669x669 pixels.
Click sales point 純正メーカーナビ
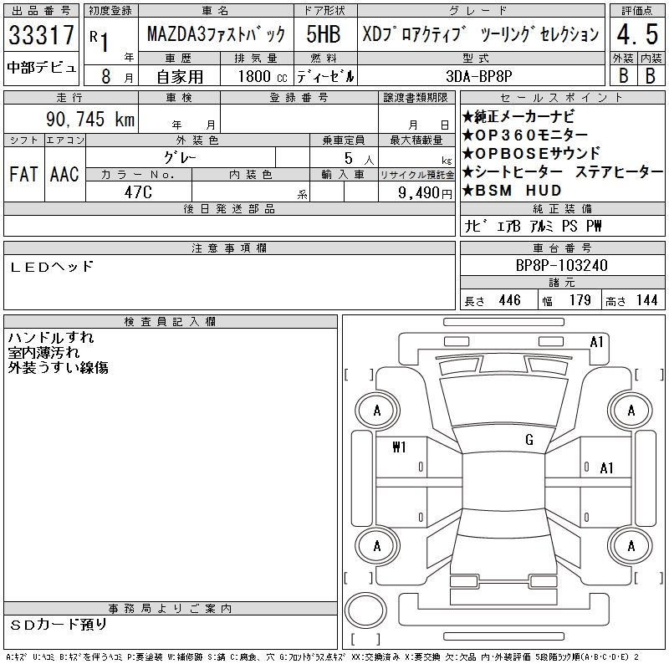coord(518,116)
